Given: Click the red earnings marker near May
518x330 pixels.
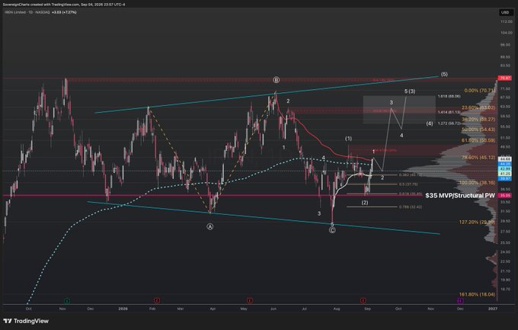Looking at the screenshot, I should click(x=250, y=300).
